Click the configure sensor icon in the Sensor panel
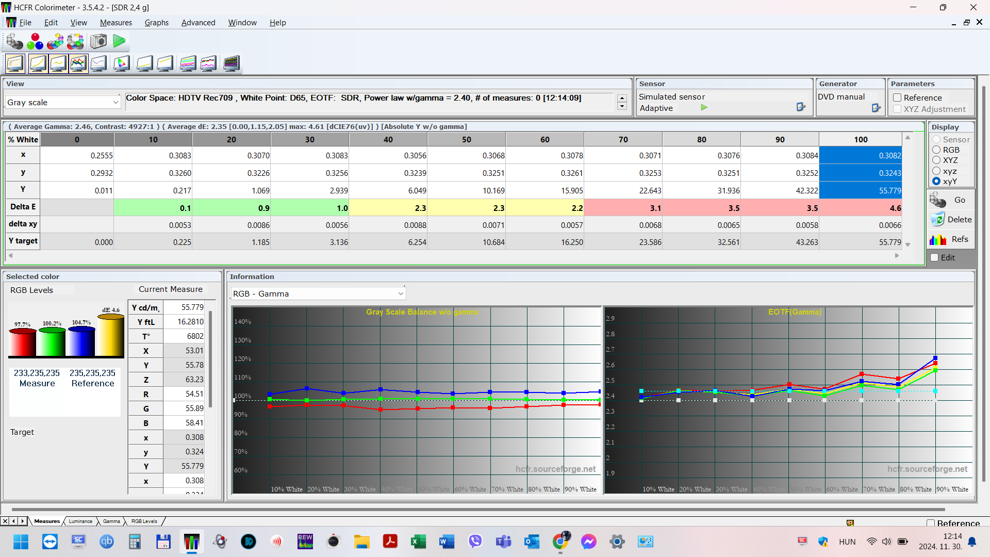 point(801,107)
